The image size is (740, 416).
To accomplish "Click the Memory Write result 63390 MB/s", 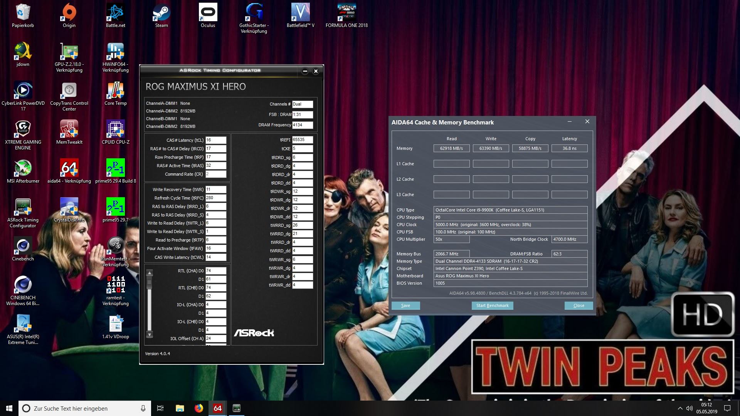I will click(x=491, y=148).
